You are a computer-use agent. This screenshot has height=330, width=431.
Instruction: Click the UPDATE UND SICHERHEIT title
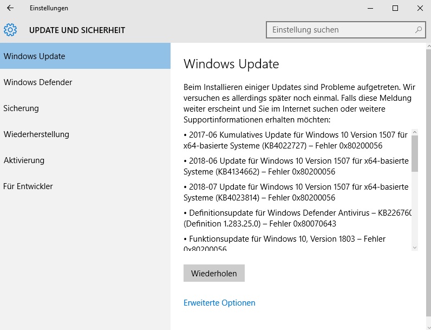(77, 30)
